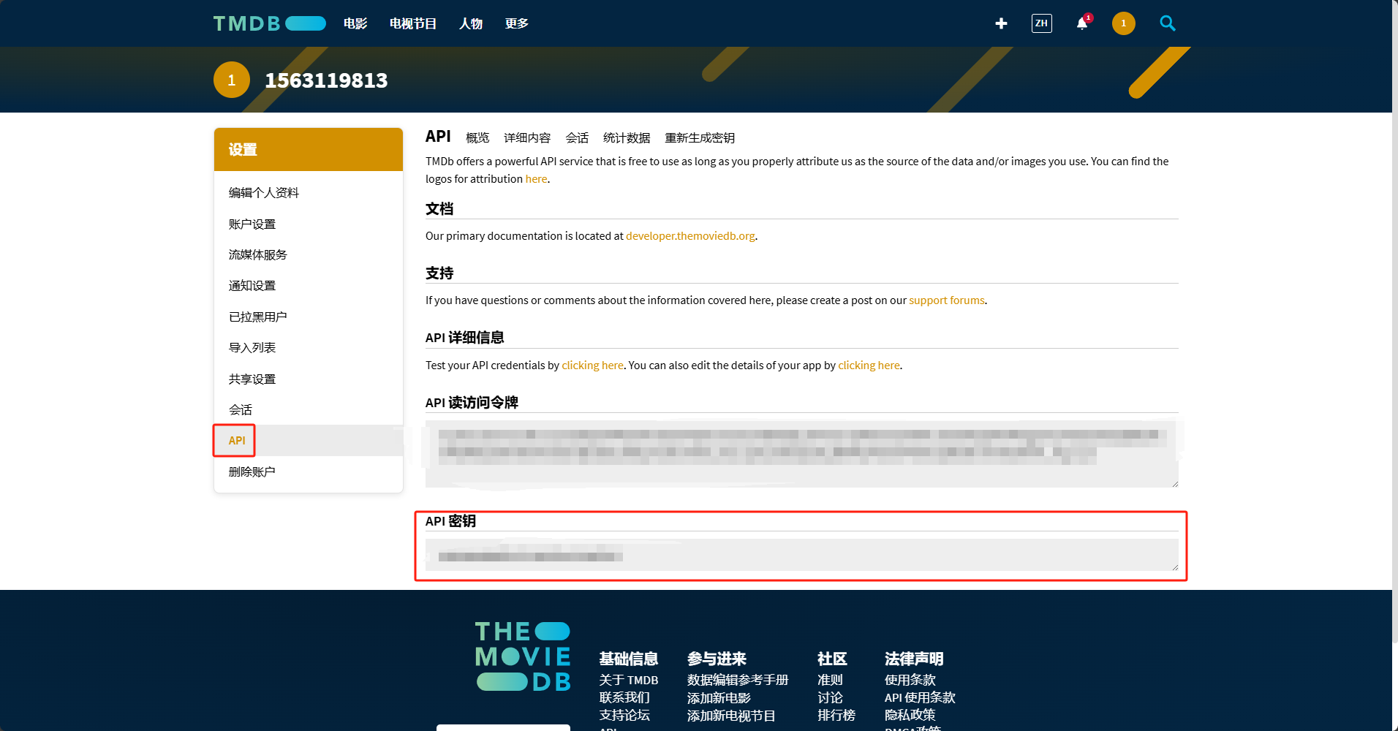Open footer link 使用条款
This screenshot has height=731, width=1398.
[x=910, y=681]
